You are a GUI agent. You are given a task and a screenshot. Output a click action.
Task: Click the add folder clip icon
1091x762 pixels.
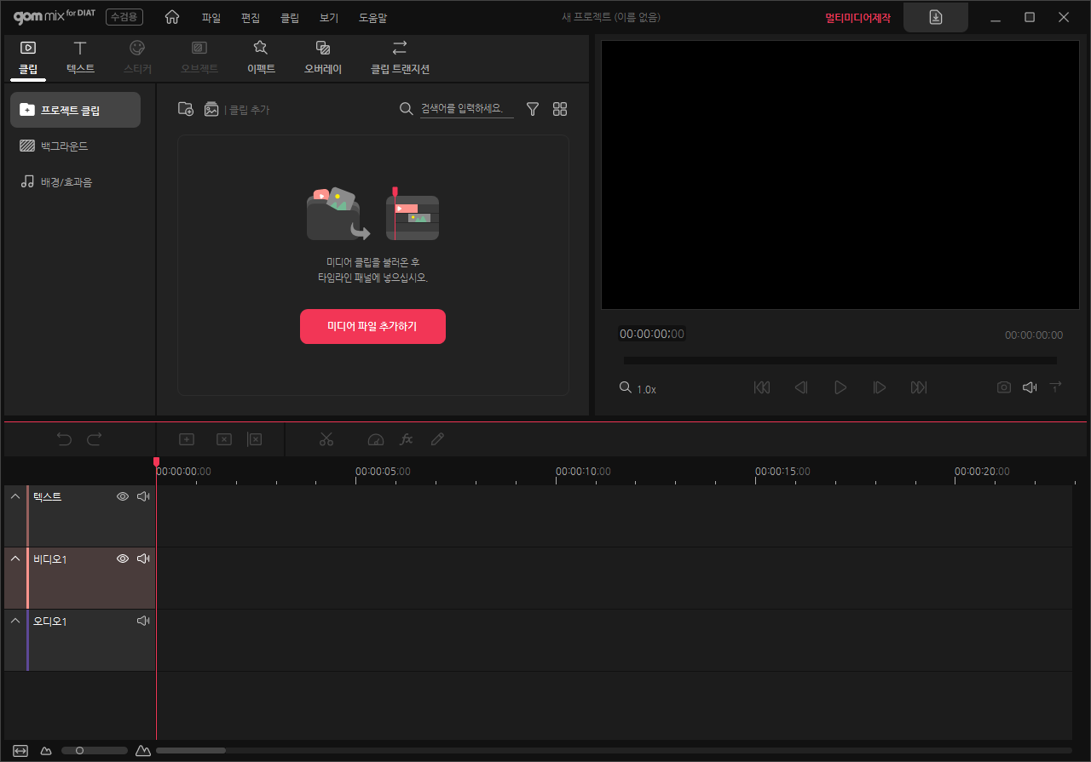click(185, 109)
